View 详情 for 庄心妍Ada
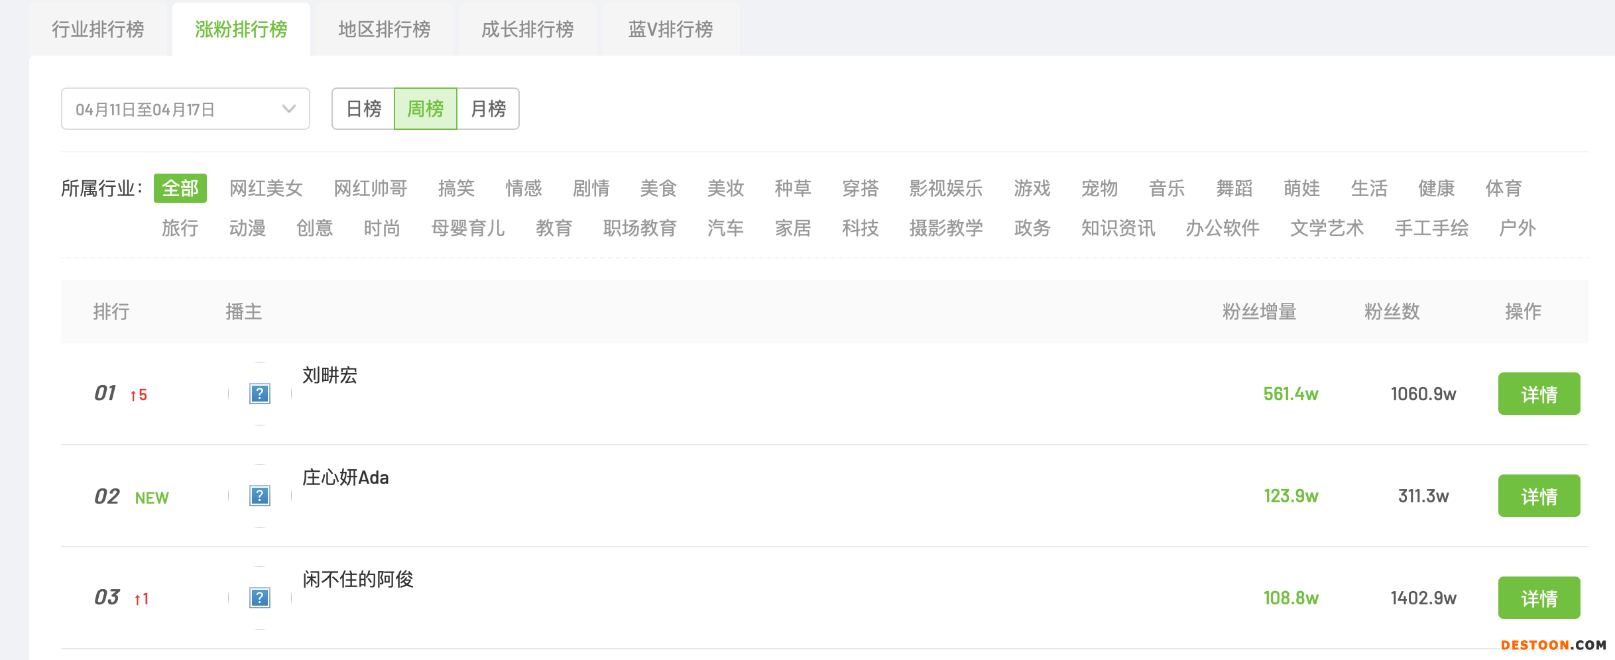The height and width of the screenshot is (660, 1615). coord(1539,496)
